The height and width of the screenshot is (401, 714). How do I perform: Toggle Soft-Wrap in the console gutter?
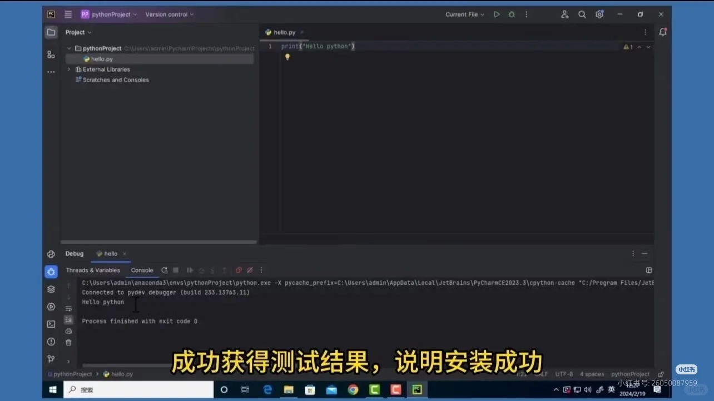pyautogui.click(x=68, y=308)
